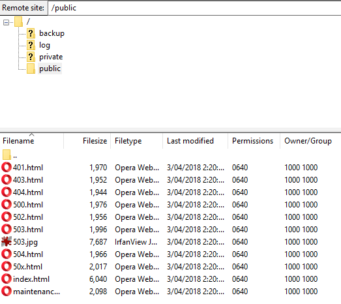Click the Opera icon next to index.html
The width and height of the screenshot is (341, 304).
7,279
